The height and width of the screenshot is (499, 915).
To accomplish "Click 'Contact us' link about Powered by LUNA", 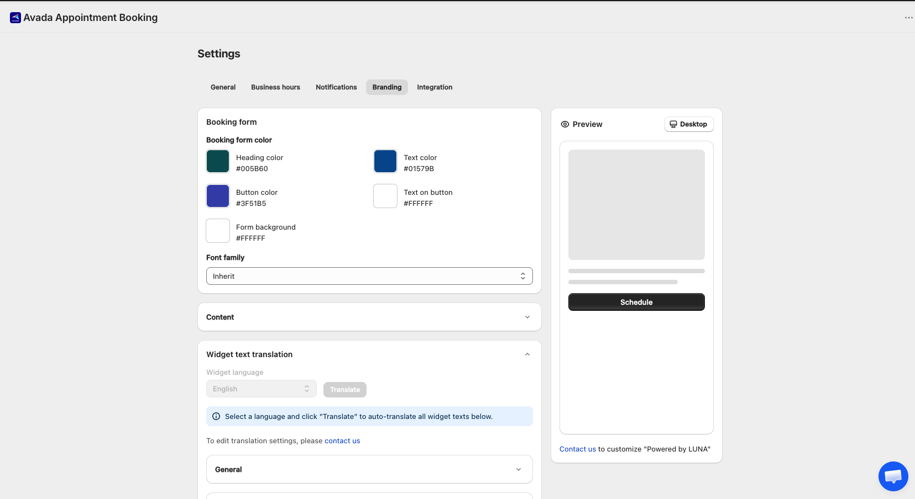I will 578,449.
